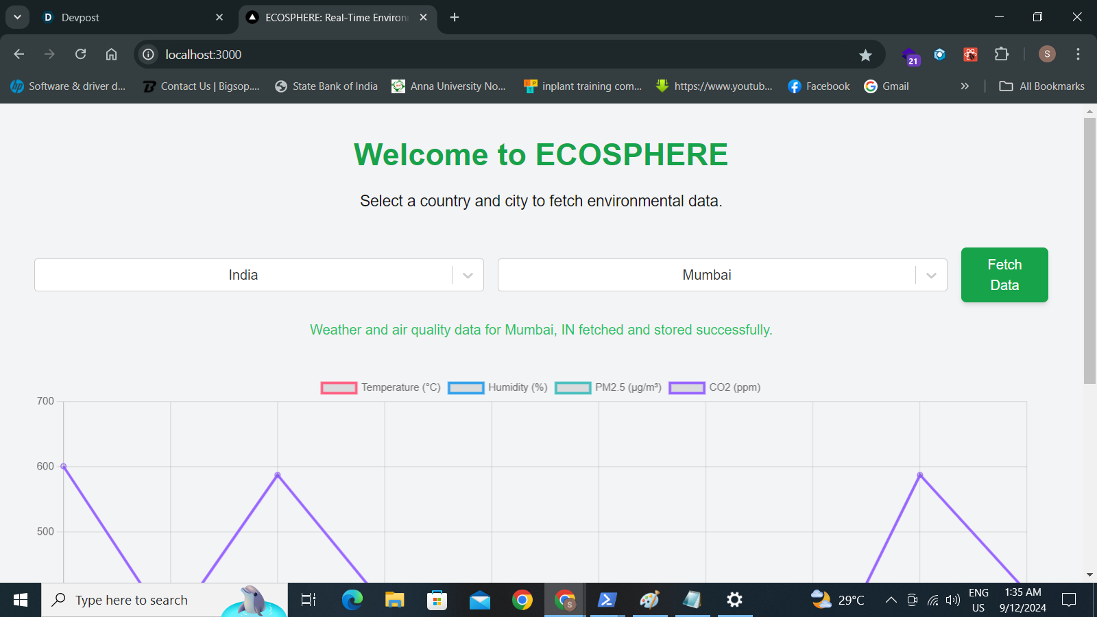
Task: Show hidden system tray icons
Action: tap(891, 600)
